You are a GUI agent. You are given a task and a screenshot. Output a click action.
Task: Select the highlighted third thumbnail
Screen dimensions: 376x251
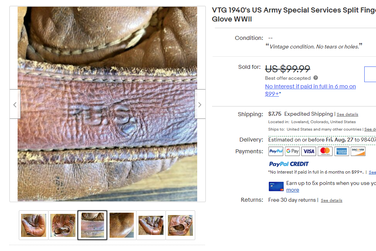coord(92,225)
